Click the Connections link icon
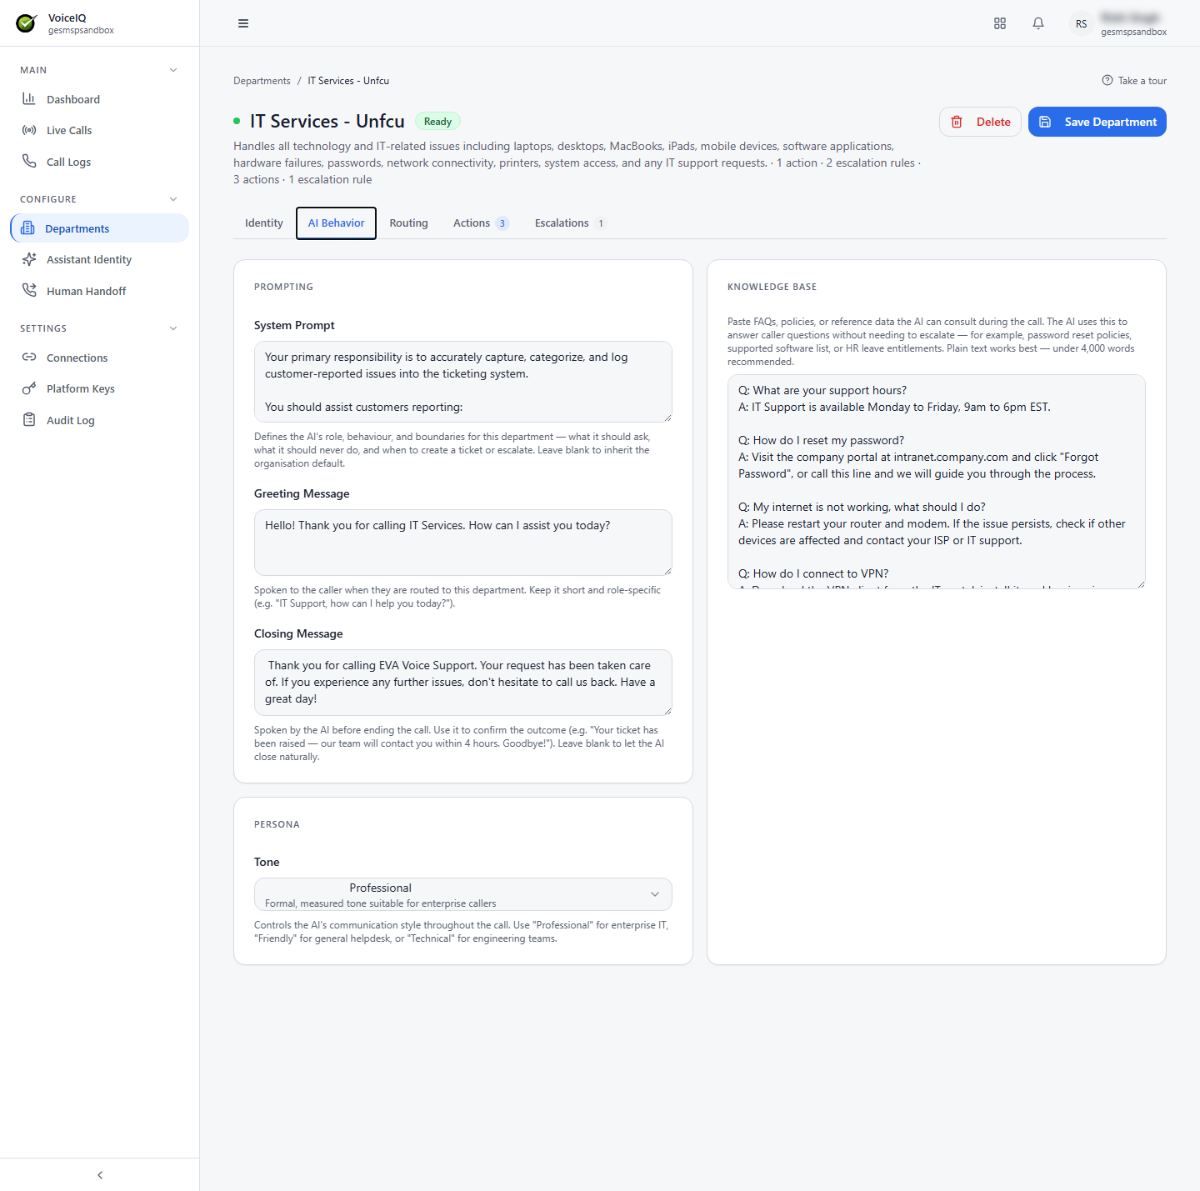This screenshot has height=1191, width=1200. click(x=29, y=358)
